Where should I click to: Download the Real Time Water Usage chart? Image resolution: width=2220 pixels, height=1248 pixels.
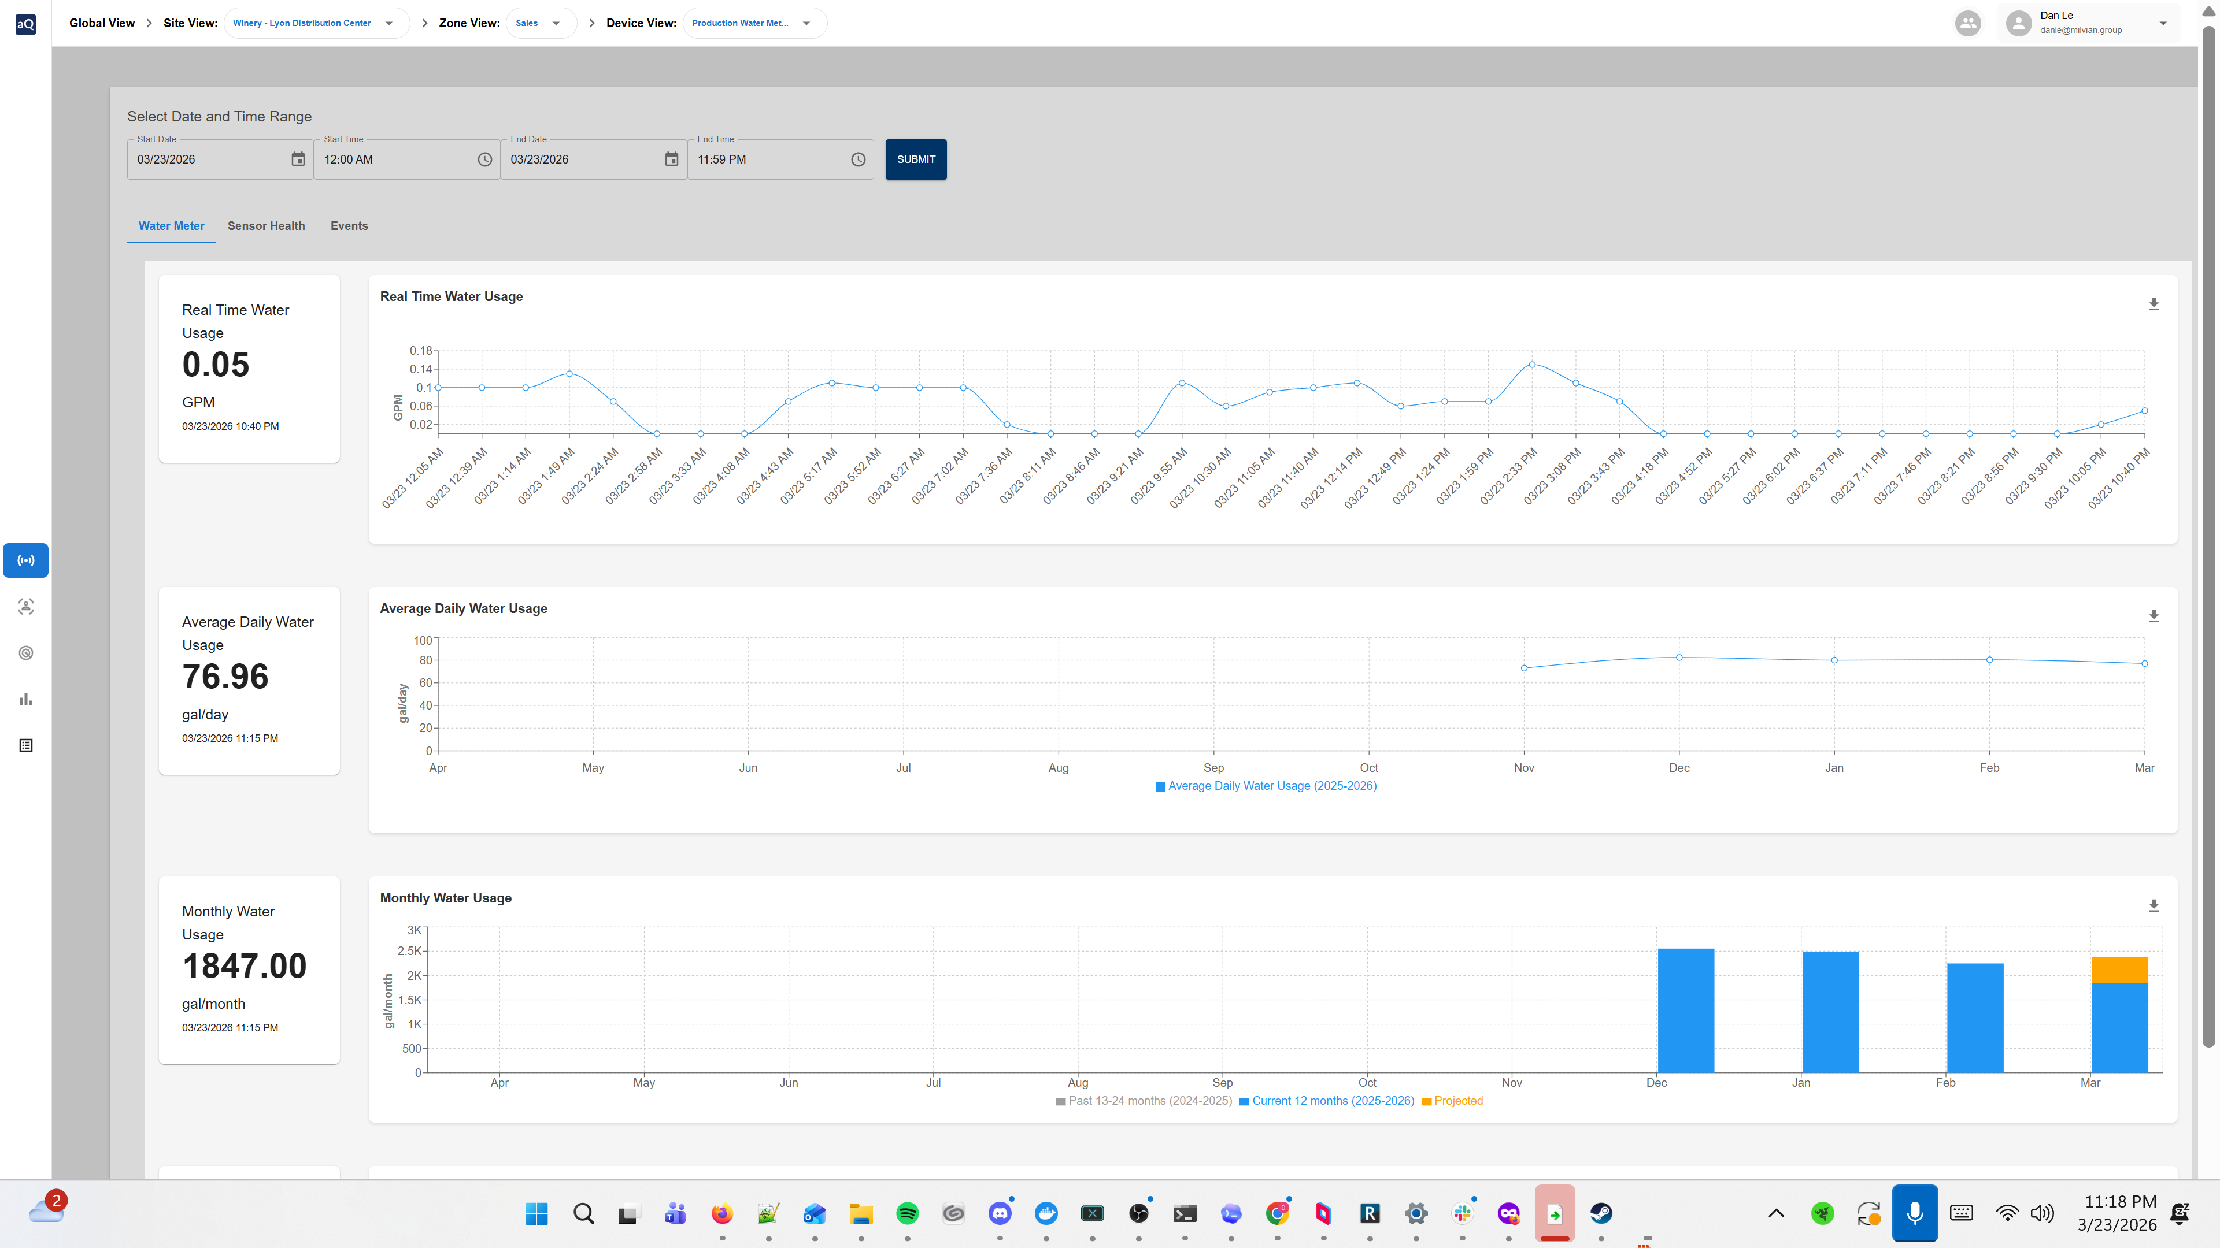coord(2154,304)
